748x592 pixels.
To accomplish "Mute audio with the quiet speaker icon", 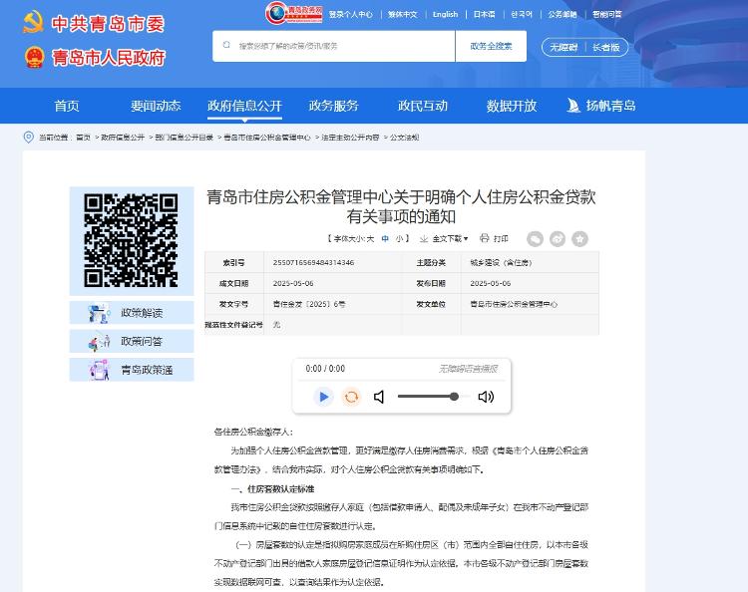I will [x=379, y=397].
